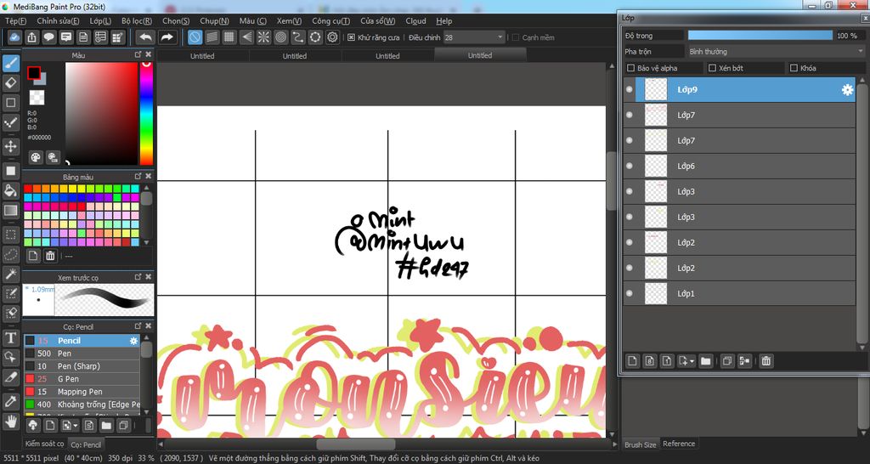Image resolution: width=870 pixels, height=464 pixels.
Task: Select Pen (Sharp) brush
Action: pos(82,366)
